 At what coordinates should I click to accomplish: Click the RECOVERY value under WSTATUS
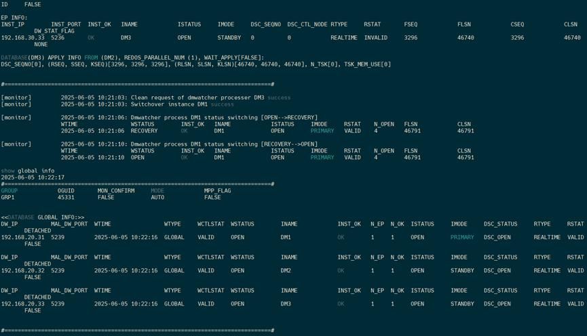(144, 131)
